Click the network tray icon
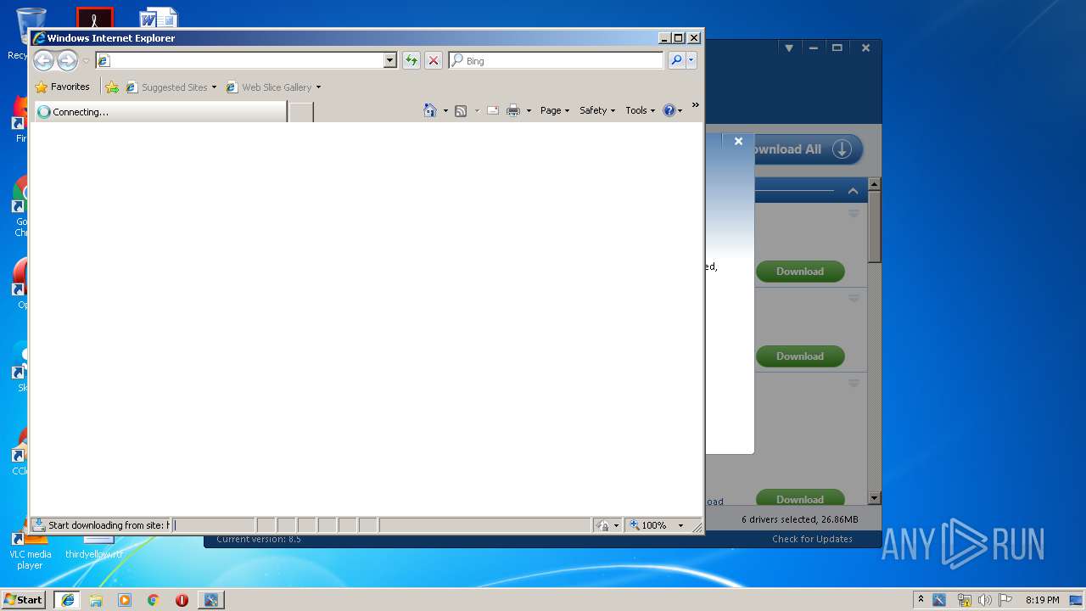The width and height of the screenshot is (1086, 611). click(x=964, y=600)
